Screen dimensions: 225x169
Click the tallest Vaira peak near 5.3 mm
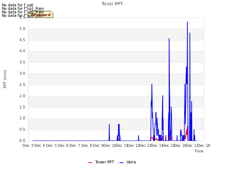[187, 22]
